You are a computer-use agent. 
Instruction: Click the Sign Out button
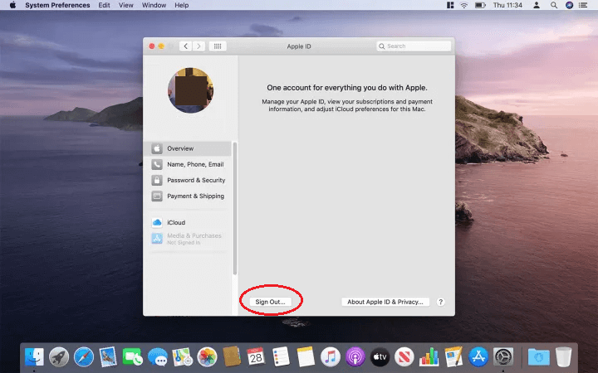point(271,302)
